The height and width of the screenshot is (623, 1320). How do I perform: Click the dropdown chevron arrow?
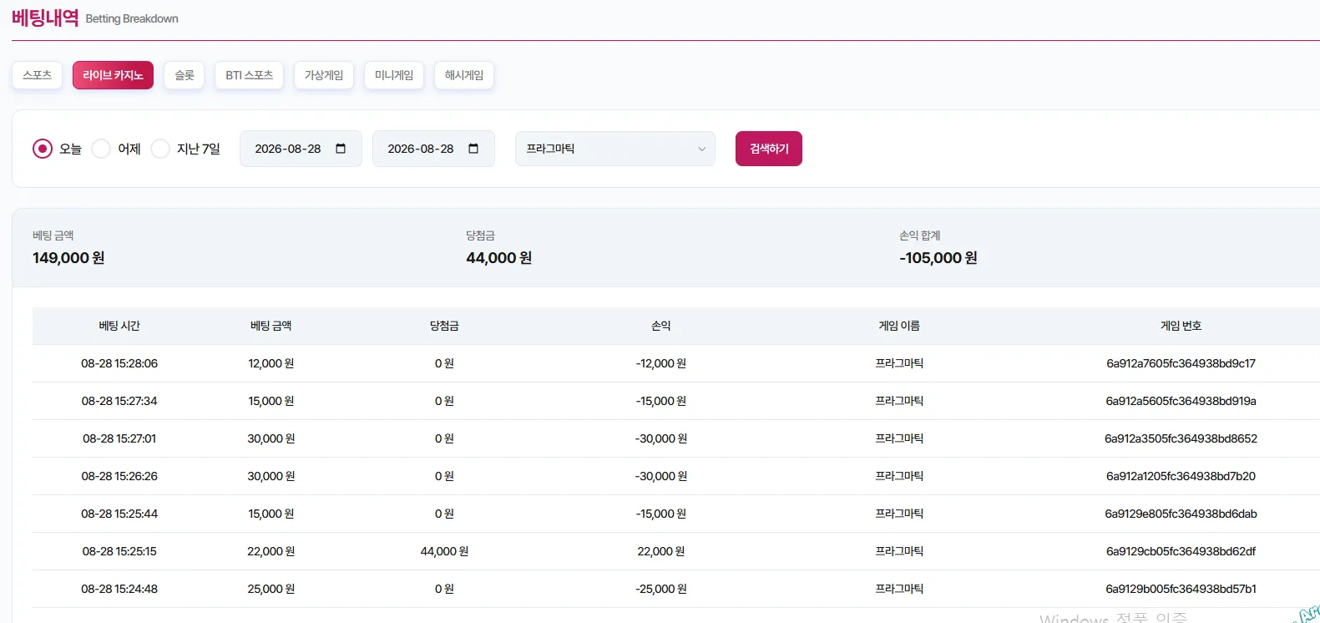(701, 149)
